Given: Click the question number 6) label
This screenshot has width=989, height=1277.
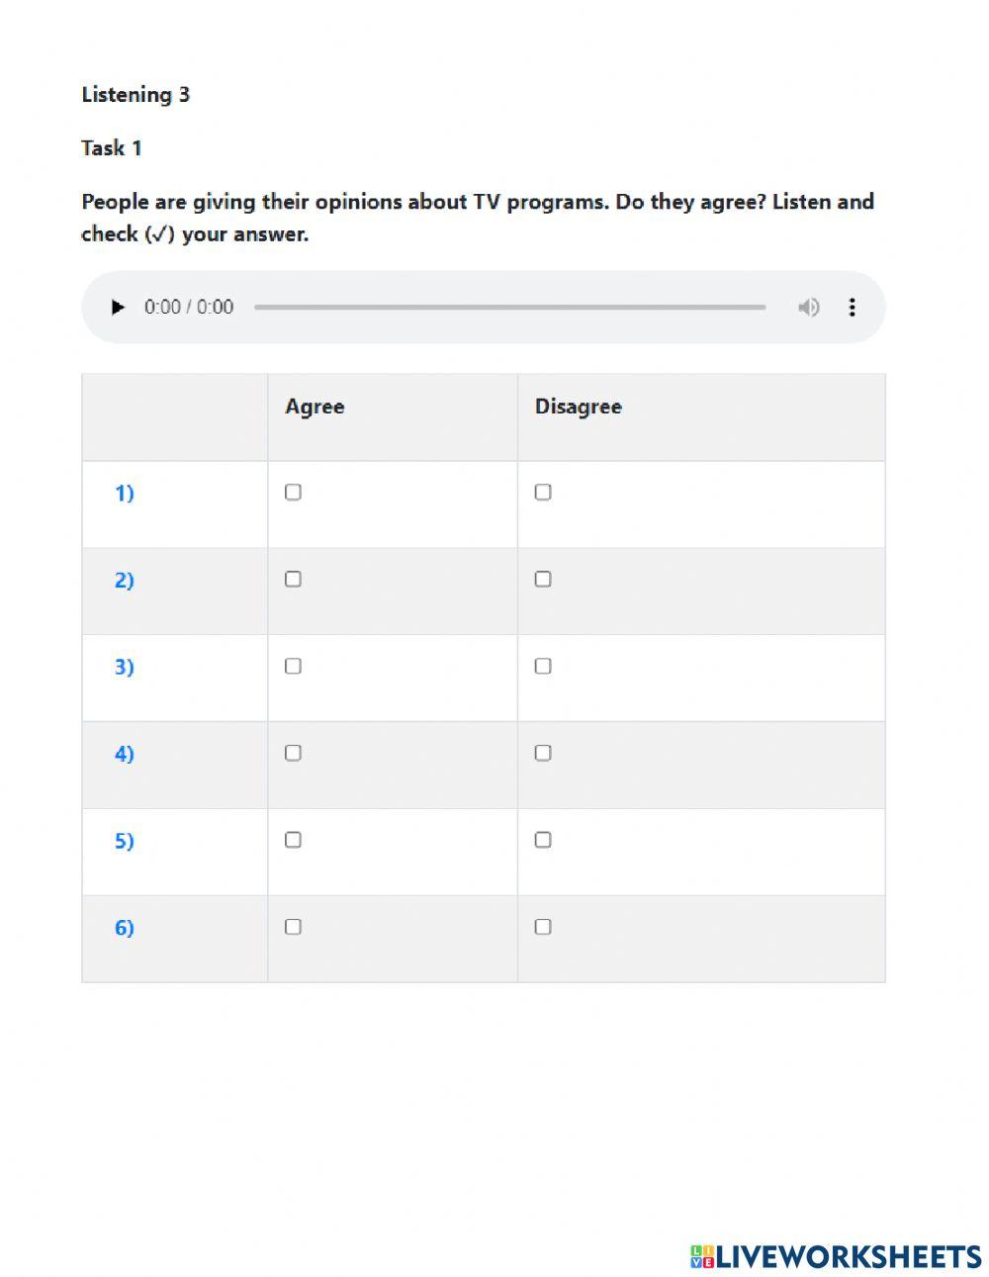Looking at the screenshot, I should tap(125, 928).
